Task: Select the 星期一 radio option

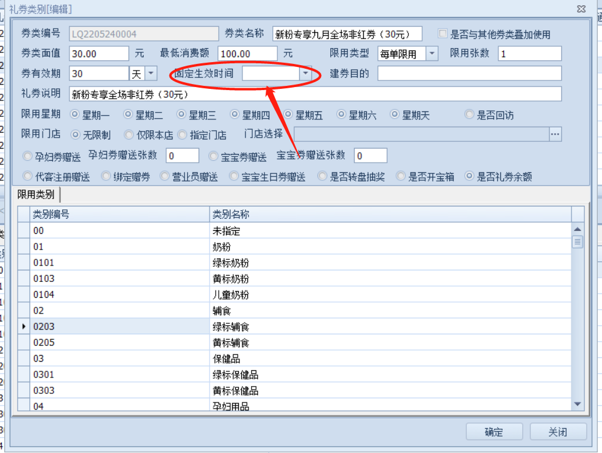Action: [75, 114]
